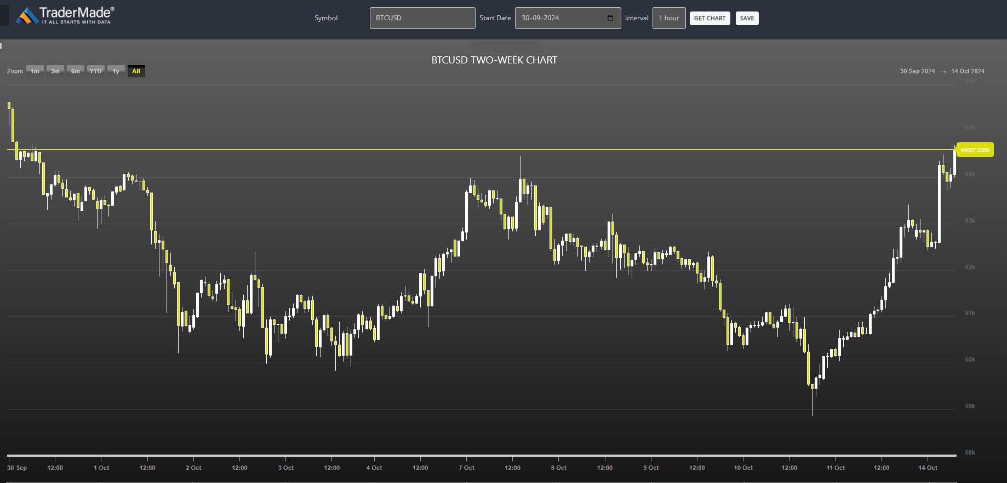Click the Symbol field containing BTCUSD
Screen dimensions: 1007x483
422,18
